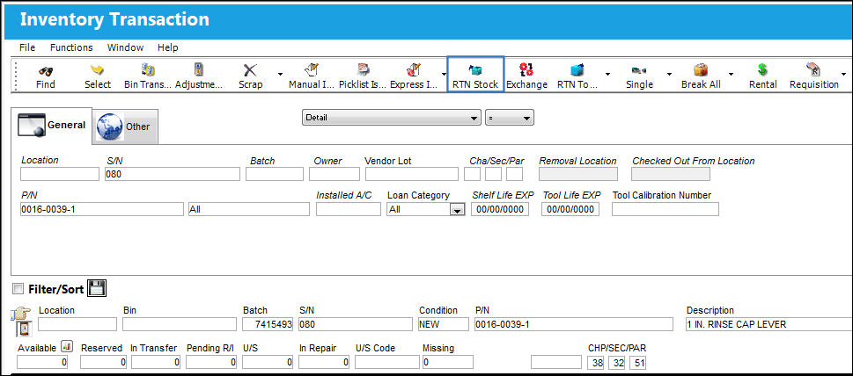Click the small device icon below the pointing hand

[x=25, y=329]
